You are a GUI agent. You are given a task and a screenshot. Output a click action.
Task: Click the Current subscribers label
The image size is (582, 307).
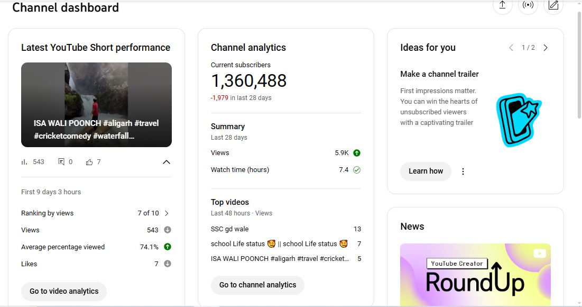pos(241,65)
